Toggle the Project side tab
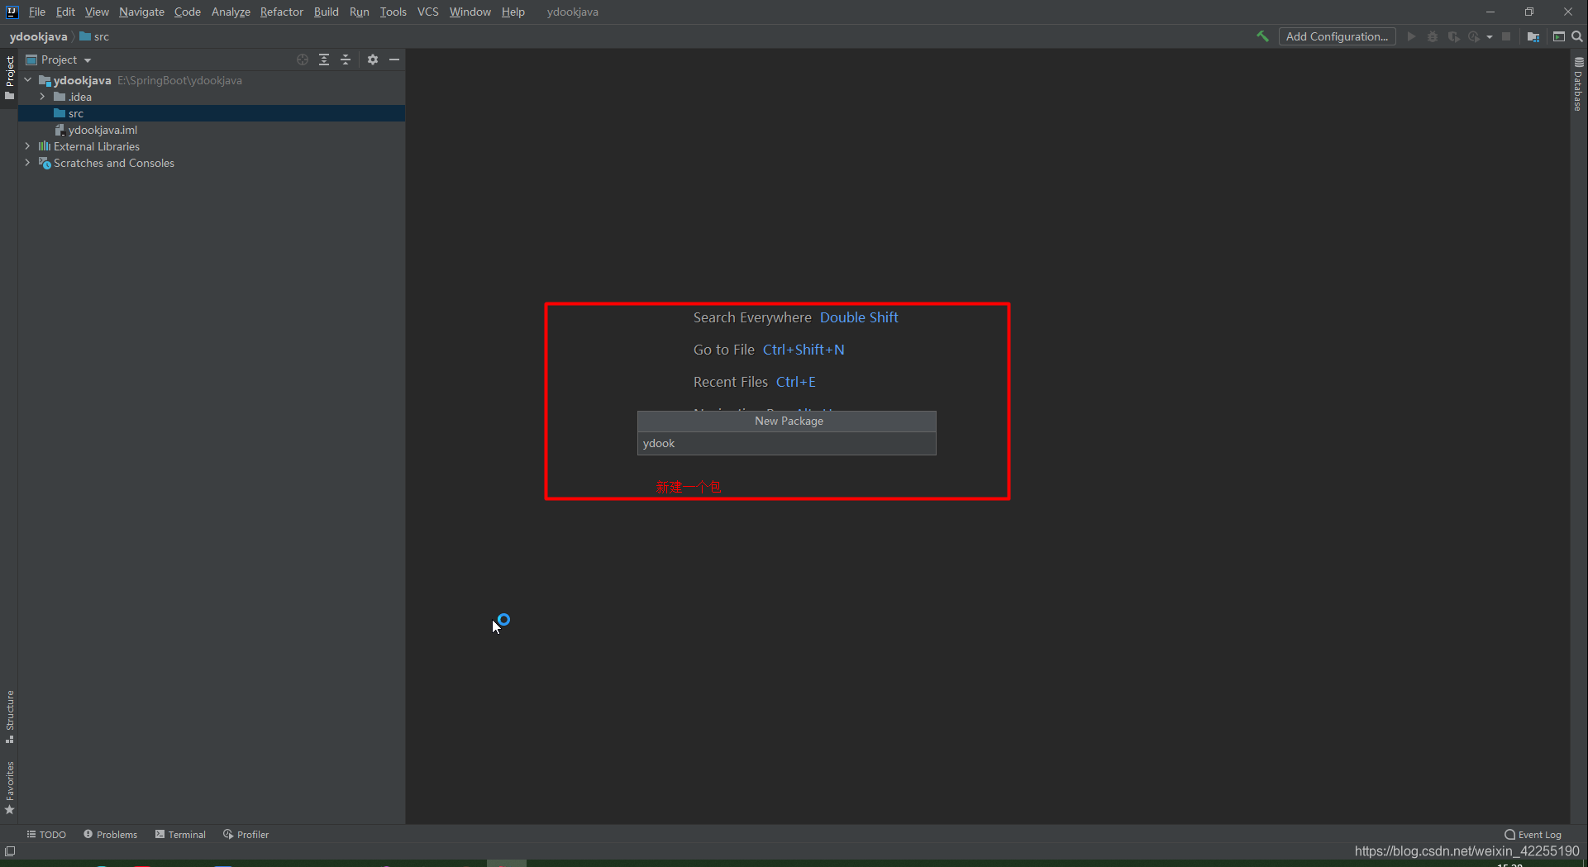The height and width of the screenshot is (867, 1588). click(10, 77)
